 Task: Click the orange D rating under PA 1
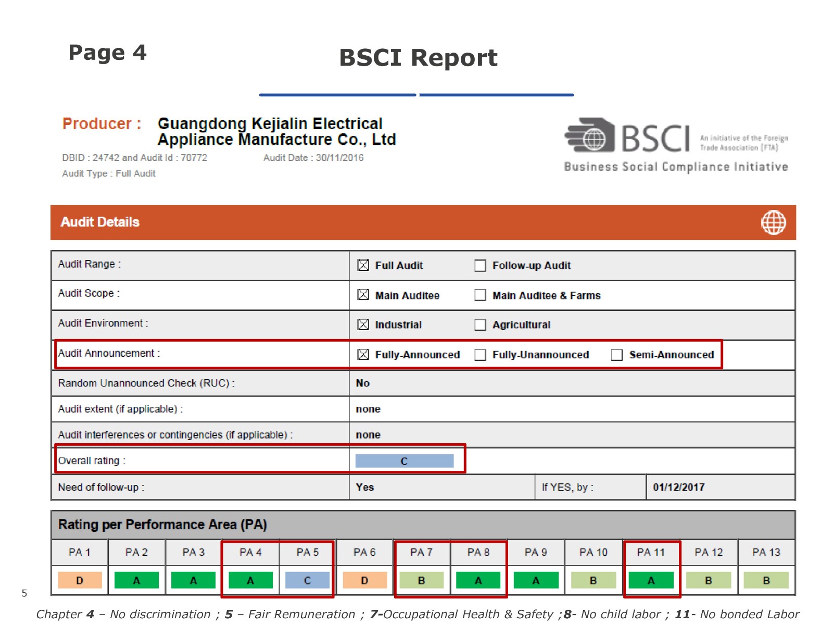coord(80,580)
